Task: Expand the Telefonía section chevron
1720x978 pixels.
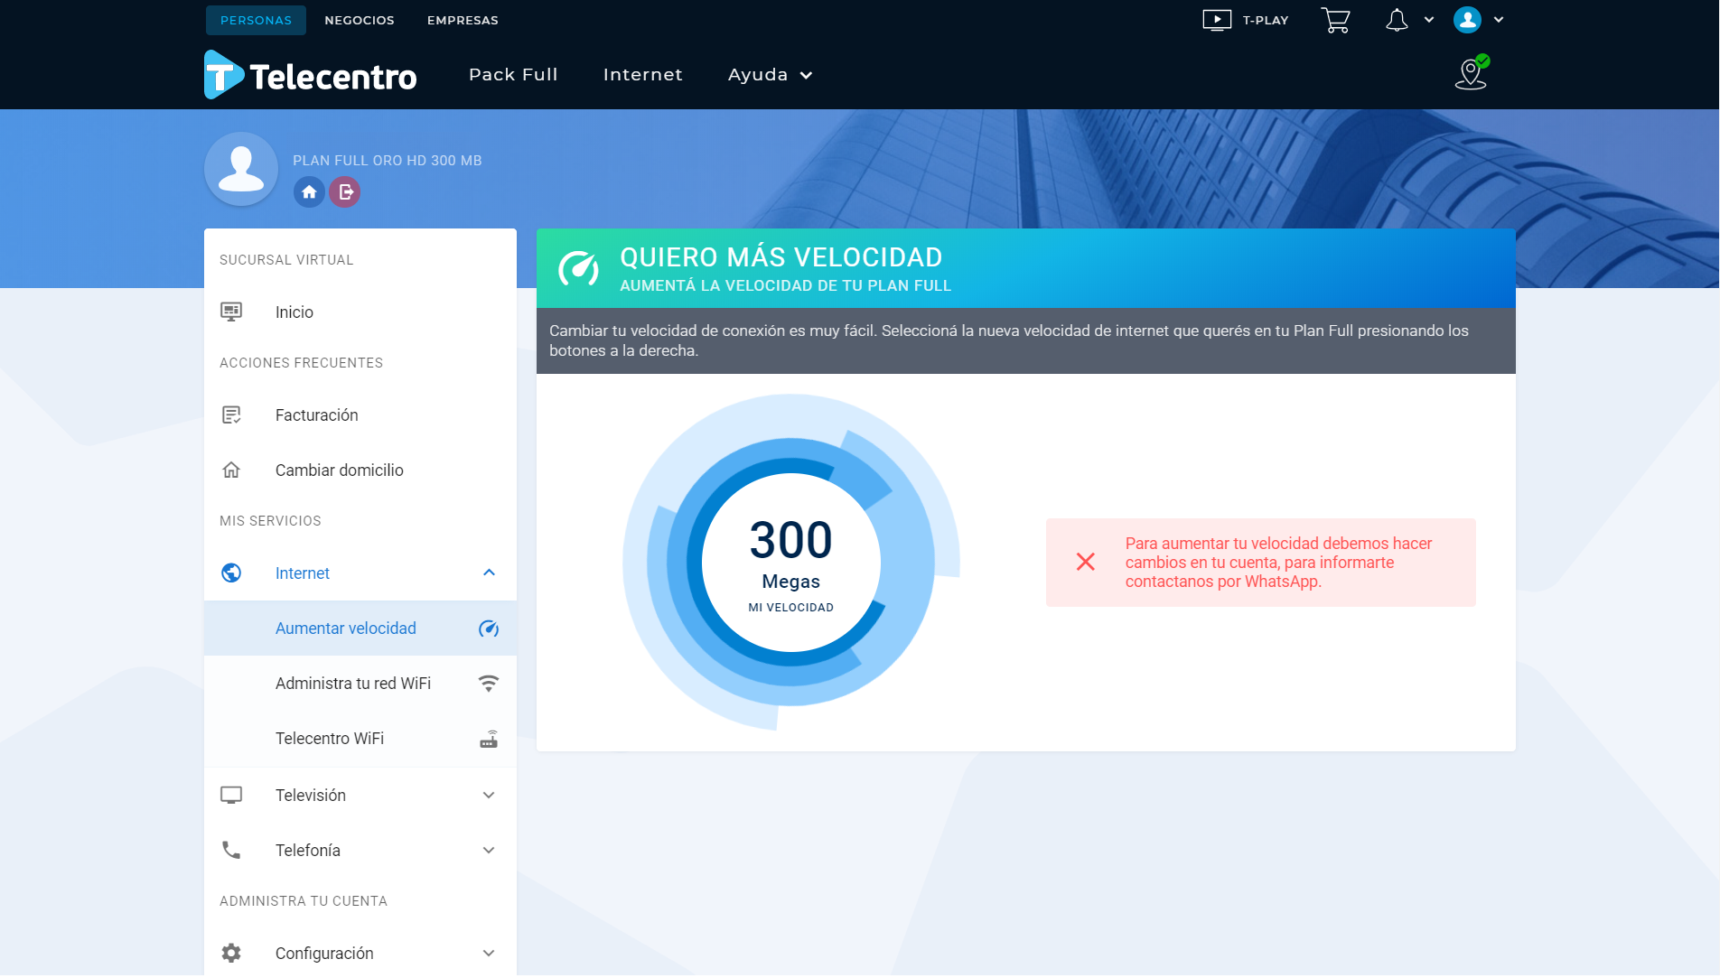Action: point(489,851)
